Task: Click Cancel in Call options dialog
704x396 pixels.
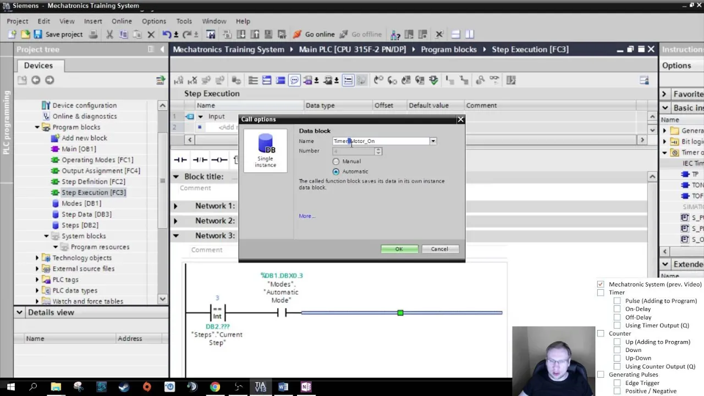Action: pos(439,249)
